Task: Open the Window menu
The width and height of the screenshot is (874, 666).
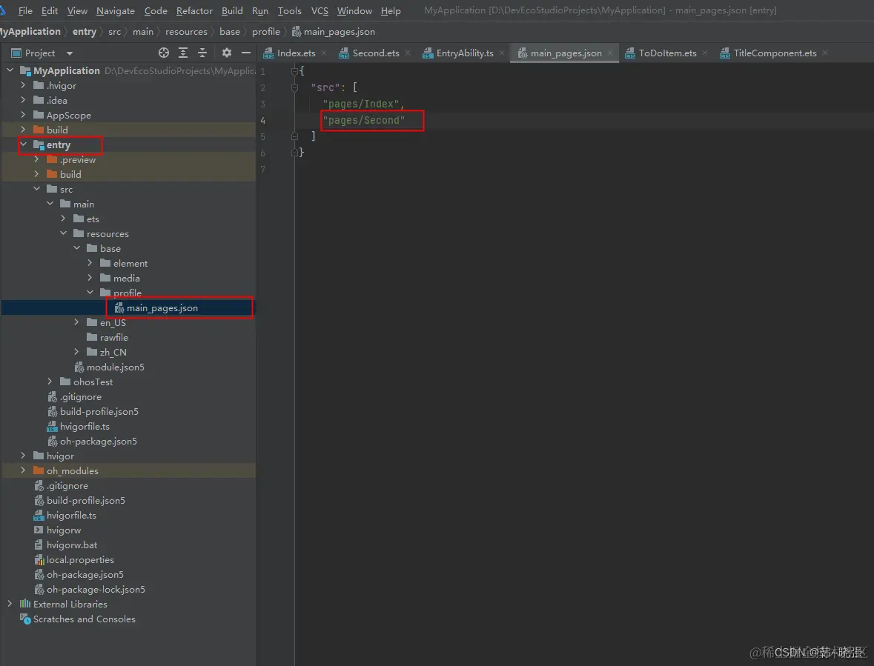Action: pyautogui.click(x=354, y=10)
